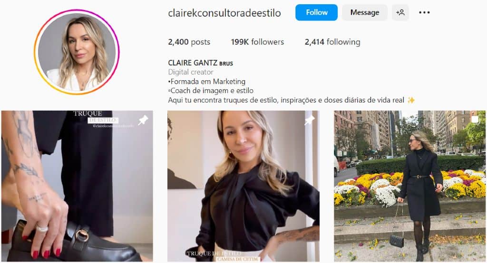This screenshot has height=263, width=487.
Task: View the 2,414 following list
Action: coord(332,42)
